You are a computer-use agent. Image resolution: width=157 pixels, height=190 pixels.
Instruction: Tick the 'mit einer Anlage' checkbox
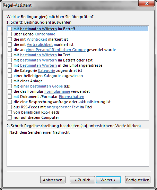tap(10, 81)
